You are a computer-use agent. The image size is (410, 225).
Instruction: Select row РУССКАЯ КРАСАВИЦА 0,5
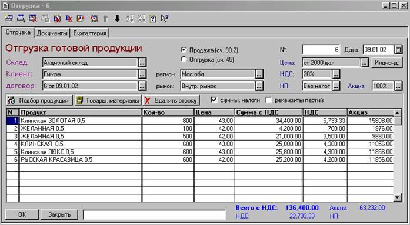[200, 160]
